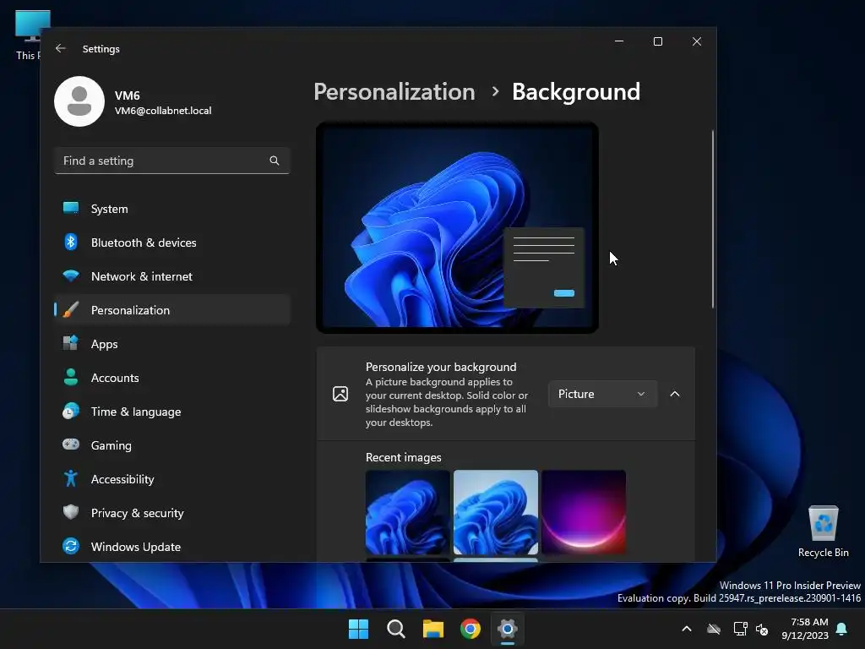Click the network display tray icon

[x=740, y=629]
